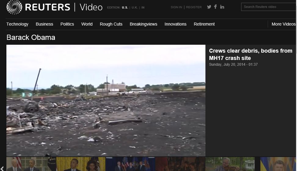Open the Technology video category
Viewport: 297px width, 171px height.
click(17, 24)
